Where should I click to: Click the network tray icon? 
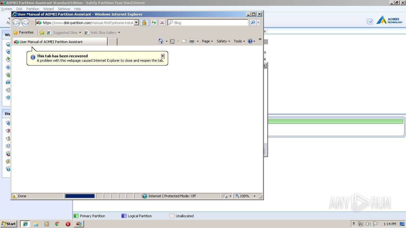tap(361, 224)
